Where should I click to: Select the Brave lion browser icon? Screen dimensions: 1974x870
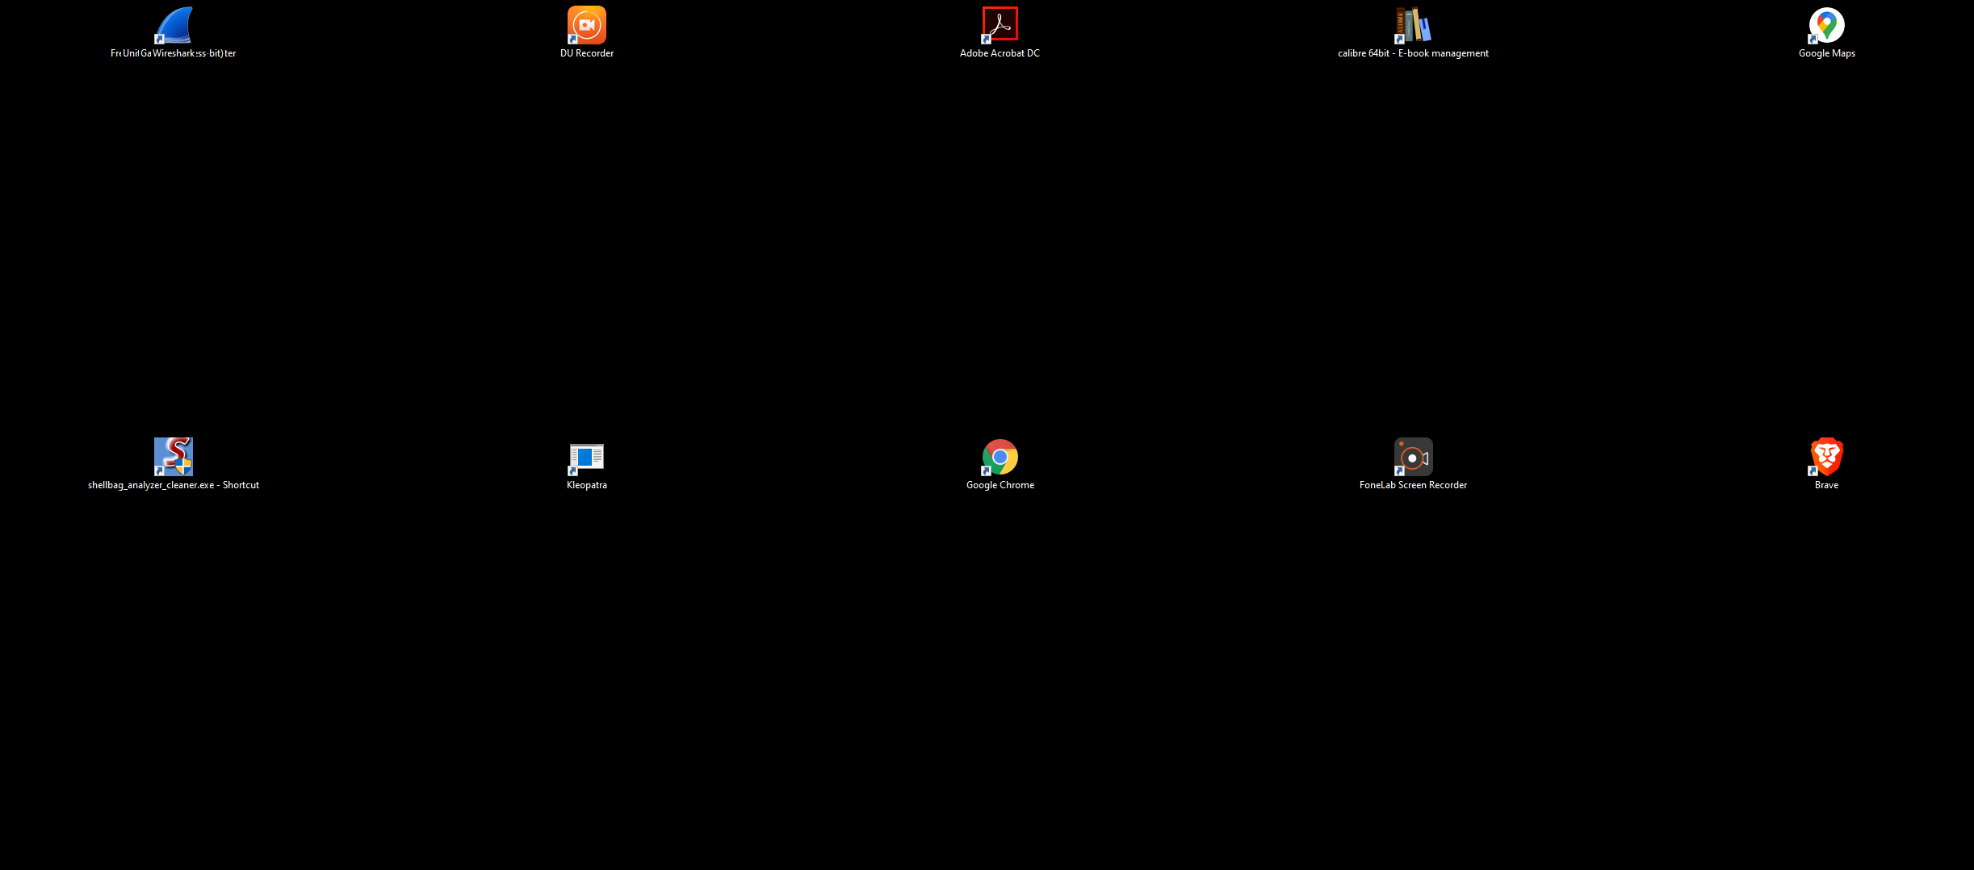(x=1827, y=457)
